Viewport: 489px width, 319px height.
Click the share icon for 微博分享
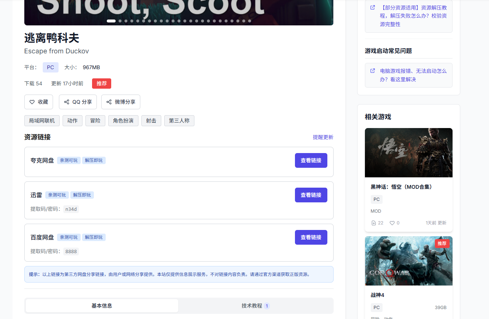pos(109,102)
